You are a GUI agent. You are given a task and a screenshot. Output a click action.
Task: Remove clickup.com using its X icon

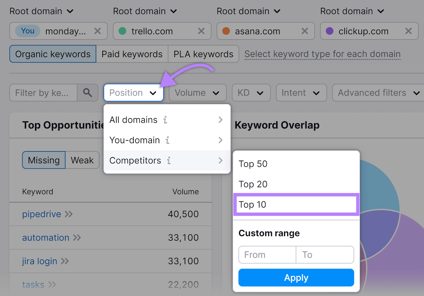pyautogui.click(x=408, y=31)
